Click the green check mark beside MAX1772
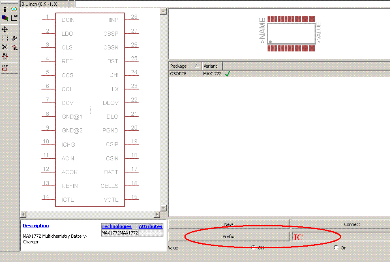The width and height of the screenshot is (390, 262). coord(227,74)
